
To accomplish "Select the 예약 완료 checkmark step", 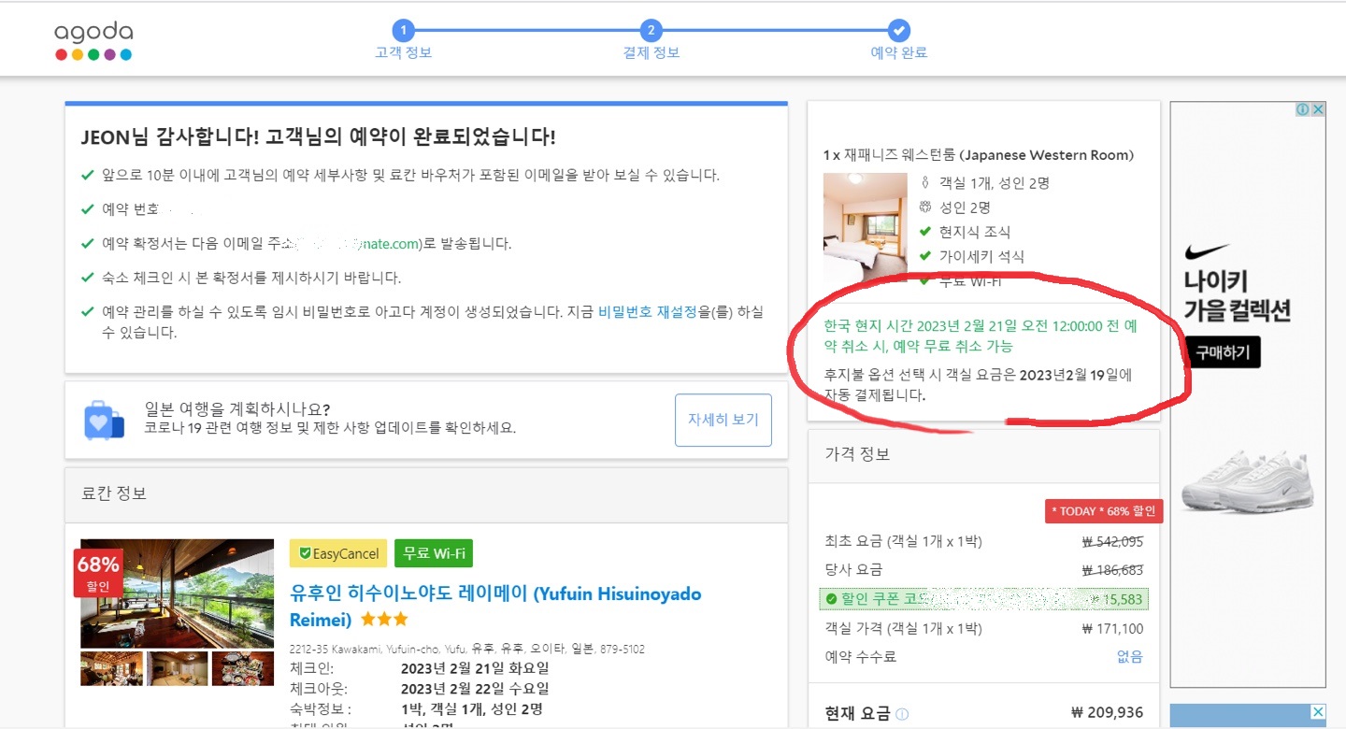I will point(899,31).
